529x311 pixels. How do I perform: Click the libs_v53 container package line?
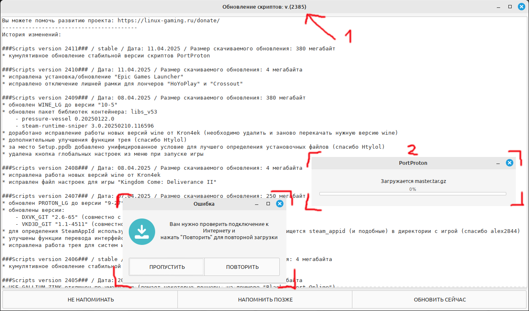(80, 112)
